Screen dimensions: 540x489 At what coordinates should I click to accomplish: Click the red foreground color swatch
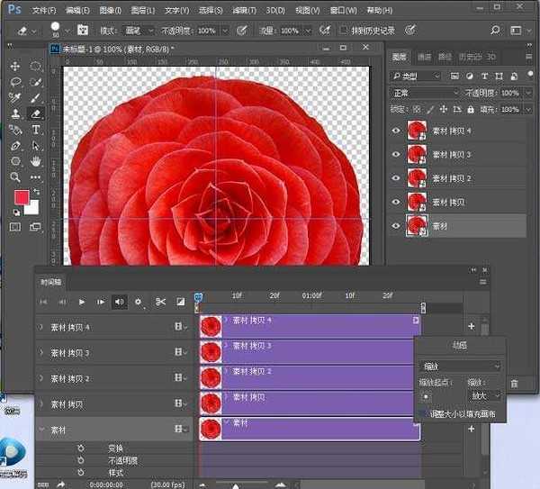[x=22, y=197]
